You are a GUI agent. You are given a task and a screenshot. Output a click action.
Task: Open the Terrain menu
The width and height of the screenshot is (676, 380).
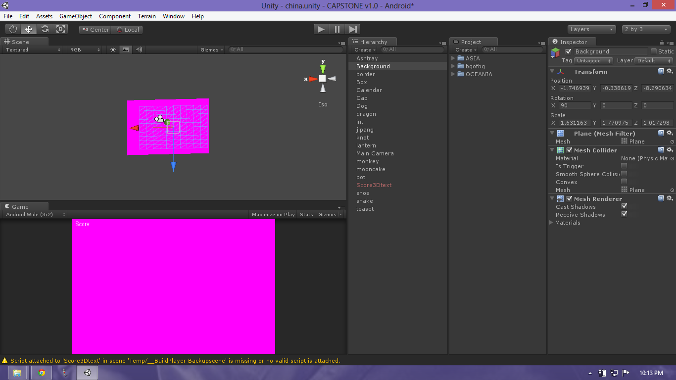click(146, 16)
